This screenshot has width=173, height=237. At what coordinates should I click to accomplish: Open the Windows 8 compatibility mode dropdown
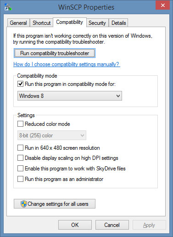point(70,96)
